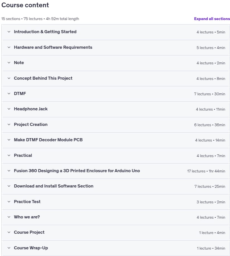Click the Expand all sections link
This screenshot has width=230, height=256.
[x=212, y=19]
